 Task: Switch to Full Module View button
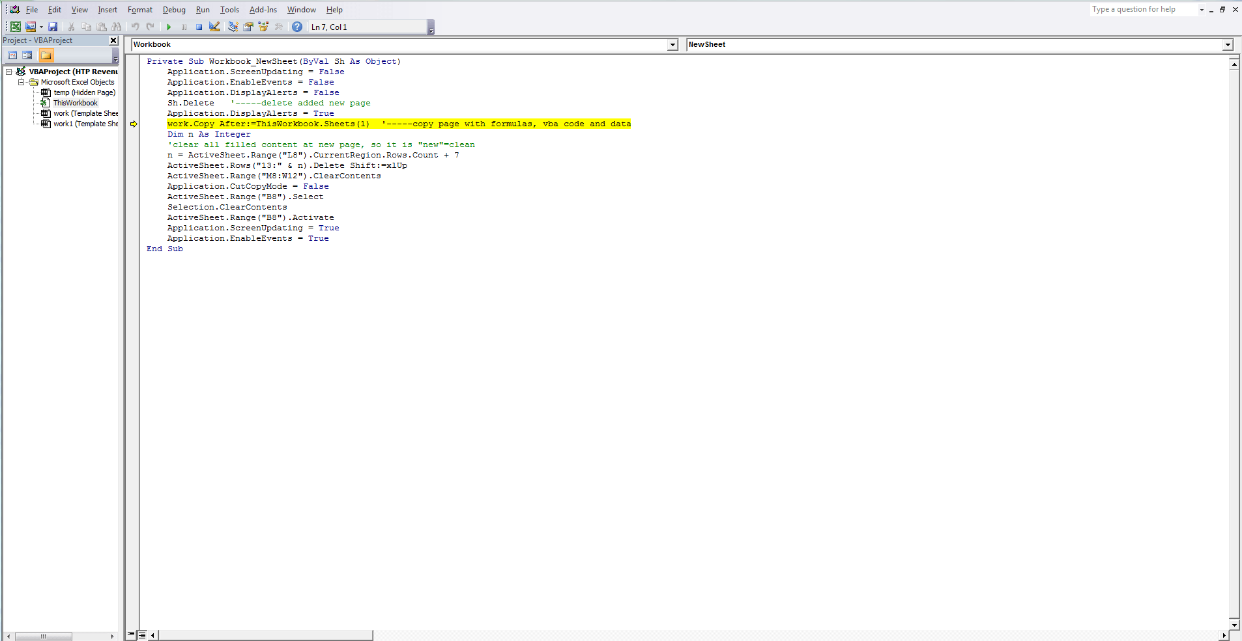(x=141, y=634)
